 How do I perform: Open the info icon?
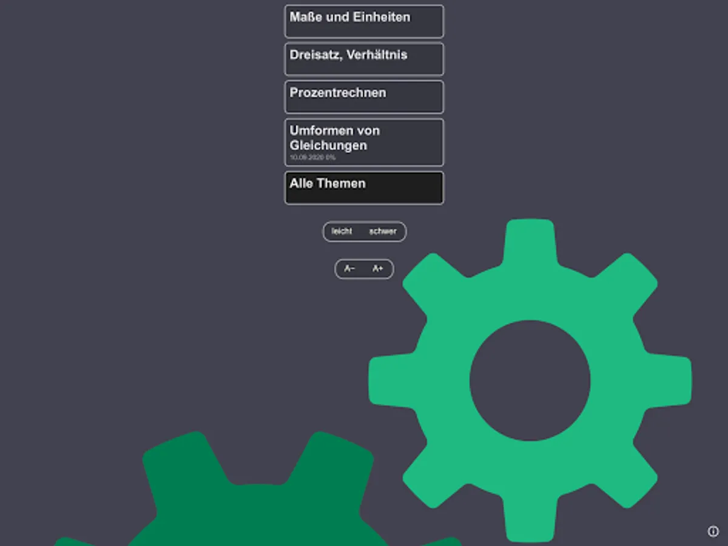(713, 531)
